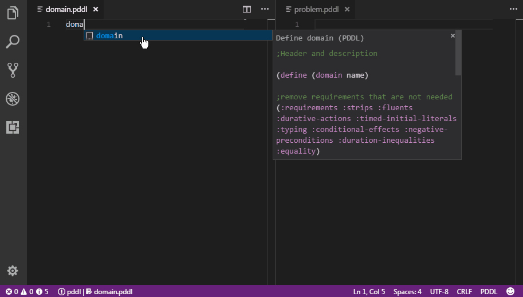The image size is (523, 297).
Task: Click the '(define (domain name)' line in the popup
Action: pos(322,75)
